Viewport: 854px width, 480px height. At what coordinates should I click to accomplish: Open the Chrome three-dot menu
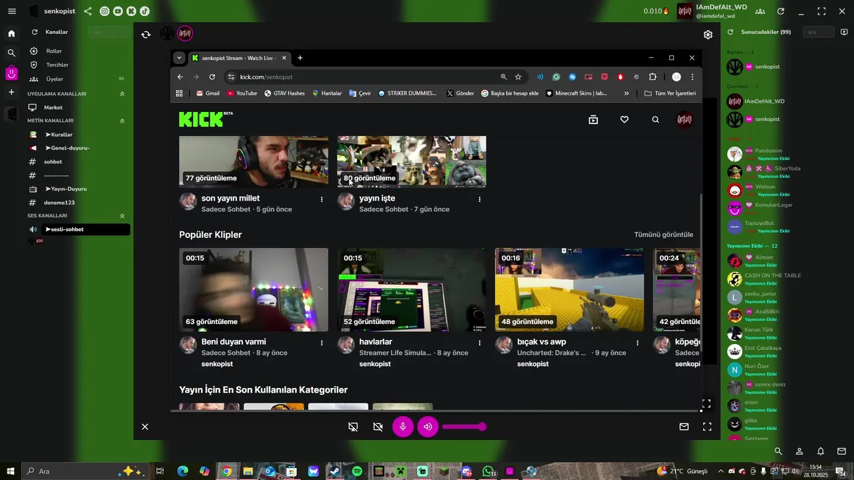pyautogui.click(x=693, y=77)
